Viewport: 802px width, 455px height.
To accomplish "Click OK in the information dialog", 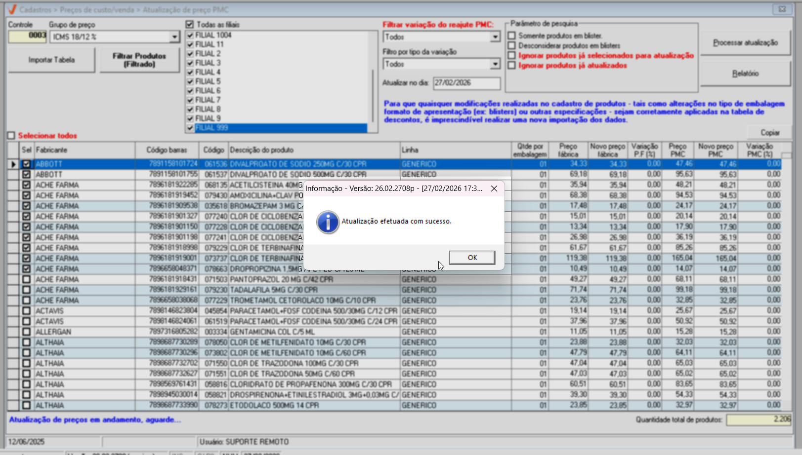I will tap(472, 258).
